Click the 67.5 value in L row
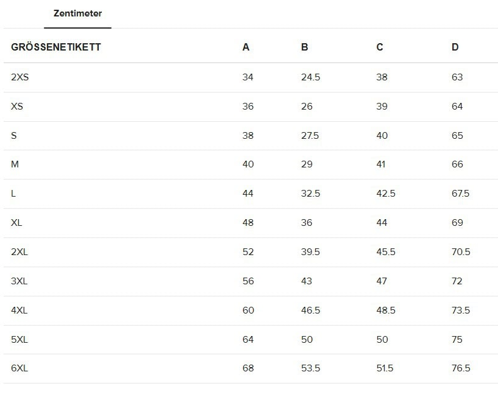The height and width of the screenshot is (403, 498). point(460,194)
